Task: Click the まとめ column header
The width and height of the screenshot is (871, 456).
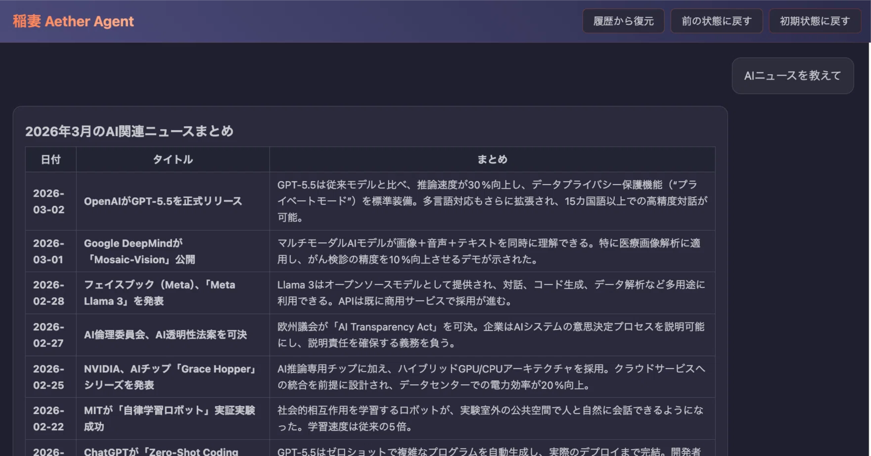Action: [x=492, y=159]
